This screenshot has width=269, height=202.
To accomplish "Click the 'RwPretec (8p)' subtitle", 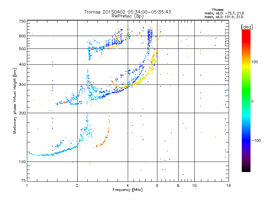I will [127, 16].
